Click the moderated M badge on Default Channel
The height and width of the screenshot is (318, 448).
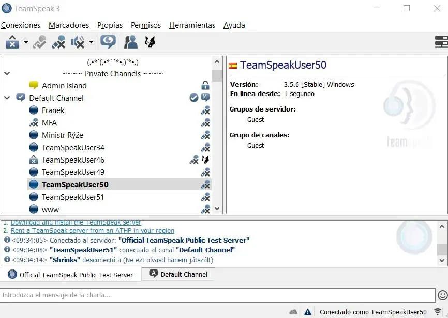coord(205,97)
